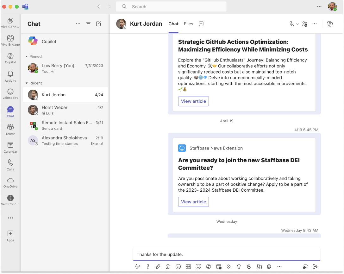
Task: Open Viva Connections in the sidebar
Action: click(10, 23)
